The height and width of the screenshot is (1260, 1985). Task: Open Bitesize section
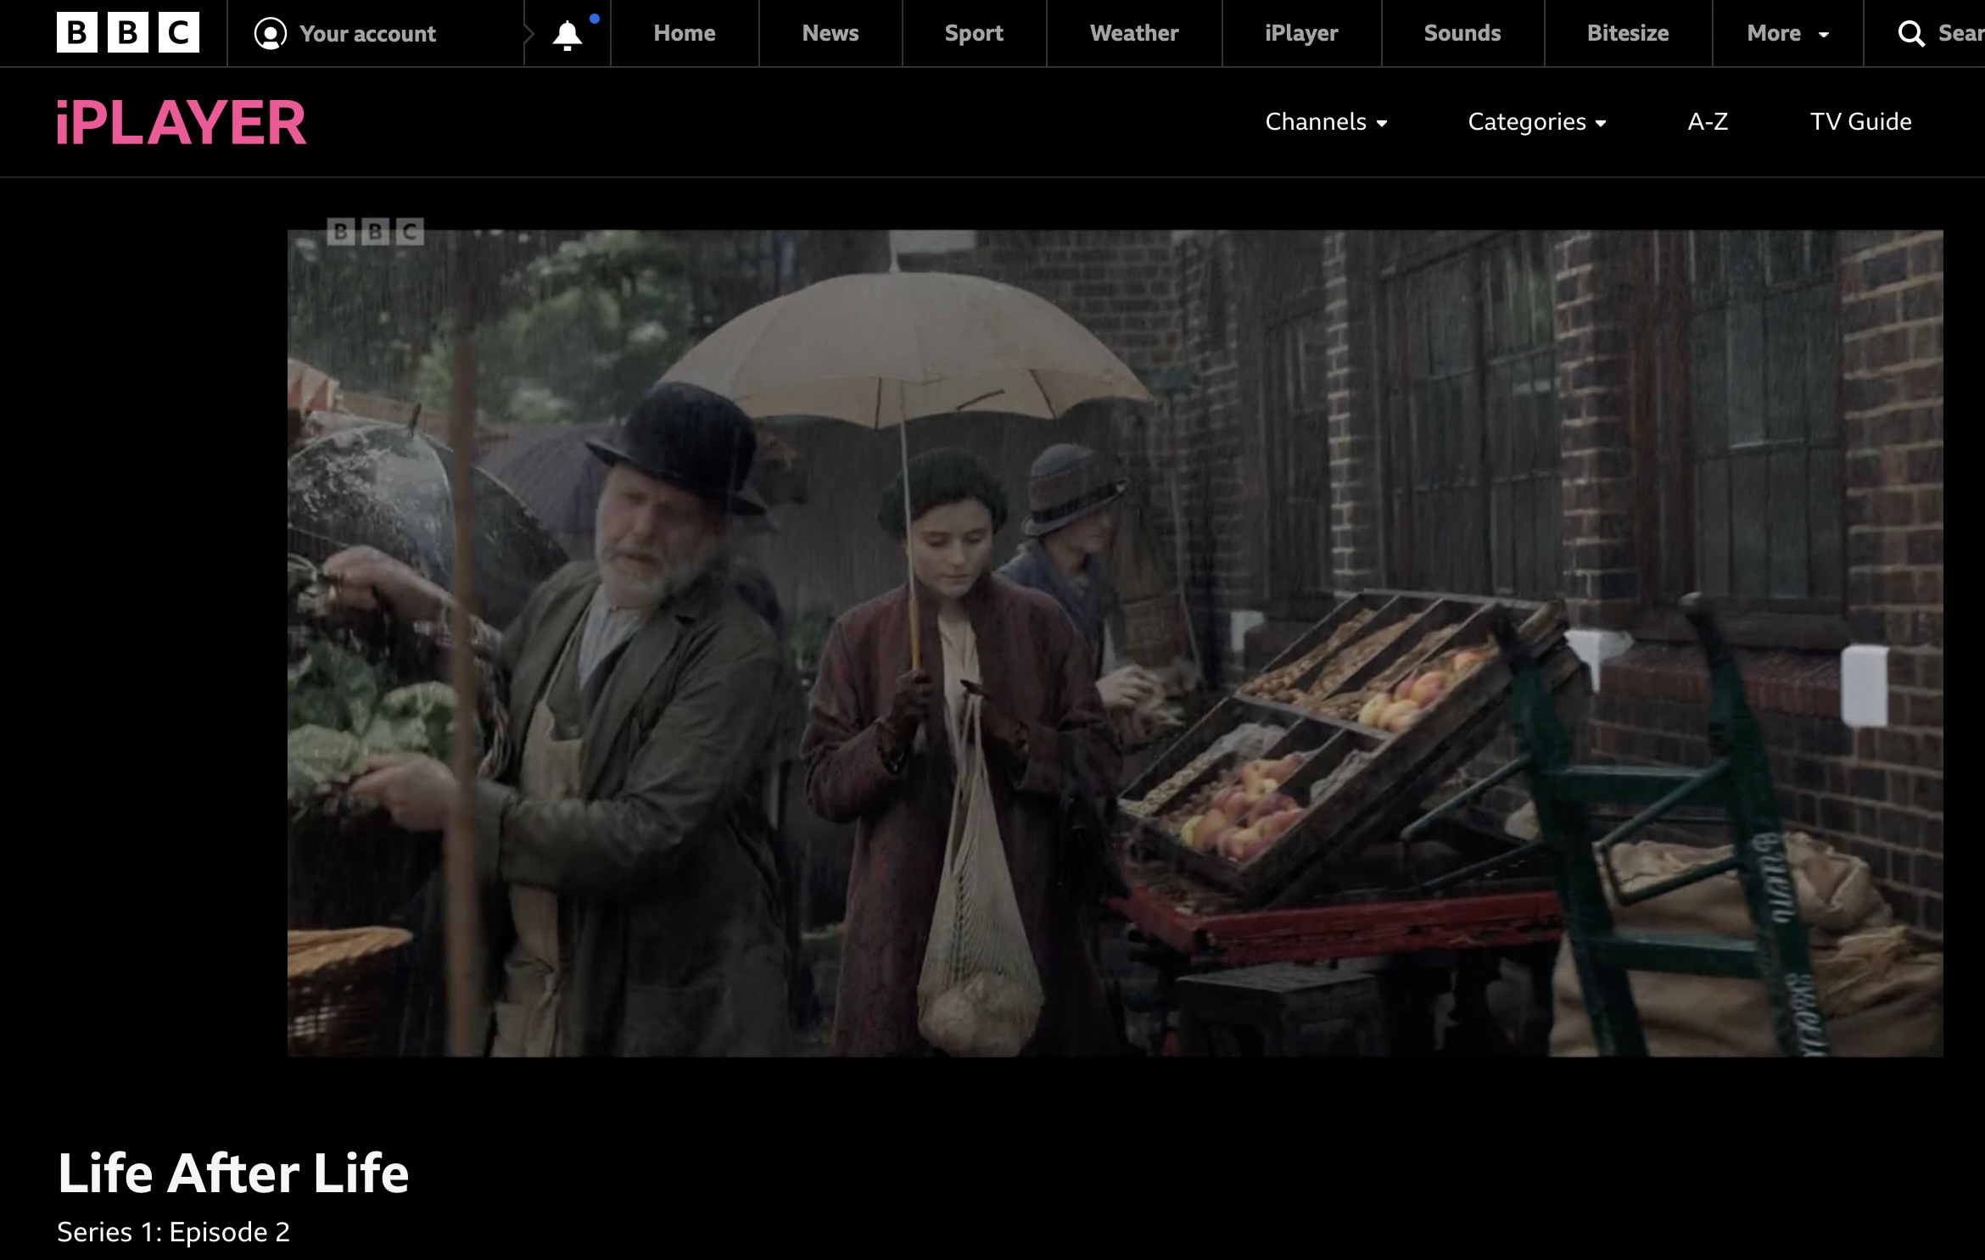pyautogui.click(x=1628, y=33)
